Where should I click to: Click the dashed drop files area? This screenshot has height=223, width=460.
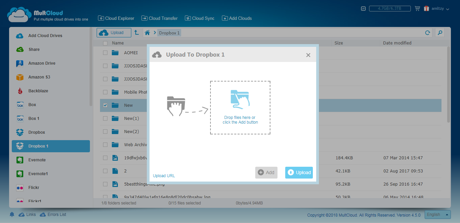tap(240, 107)
